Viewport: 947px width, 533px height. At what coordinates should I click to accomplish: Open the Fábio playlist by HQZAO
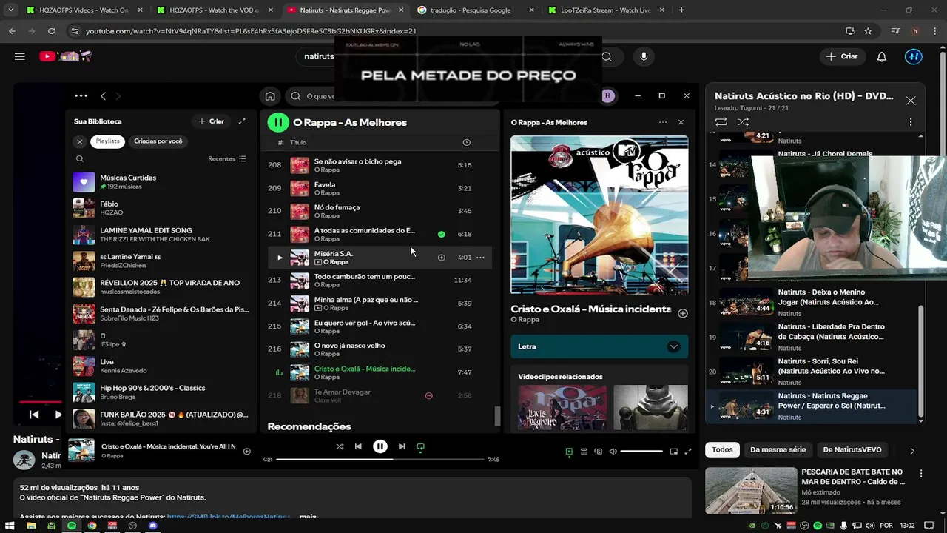click(x=160, y=208)
